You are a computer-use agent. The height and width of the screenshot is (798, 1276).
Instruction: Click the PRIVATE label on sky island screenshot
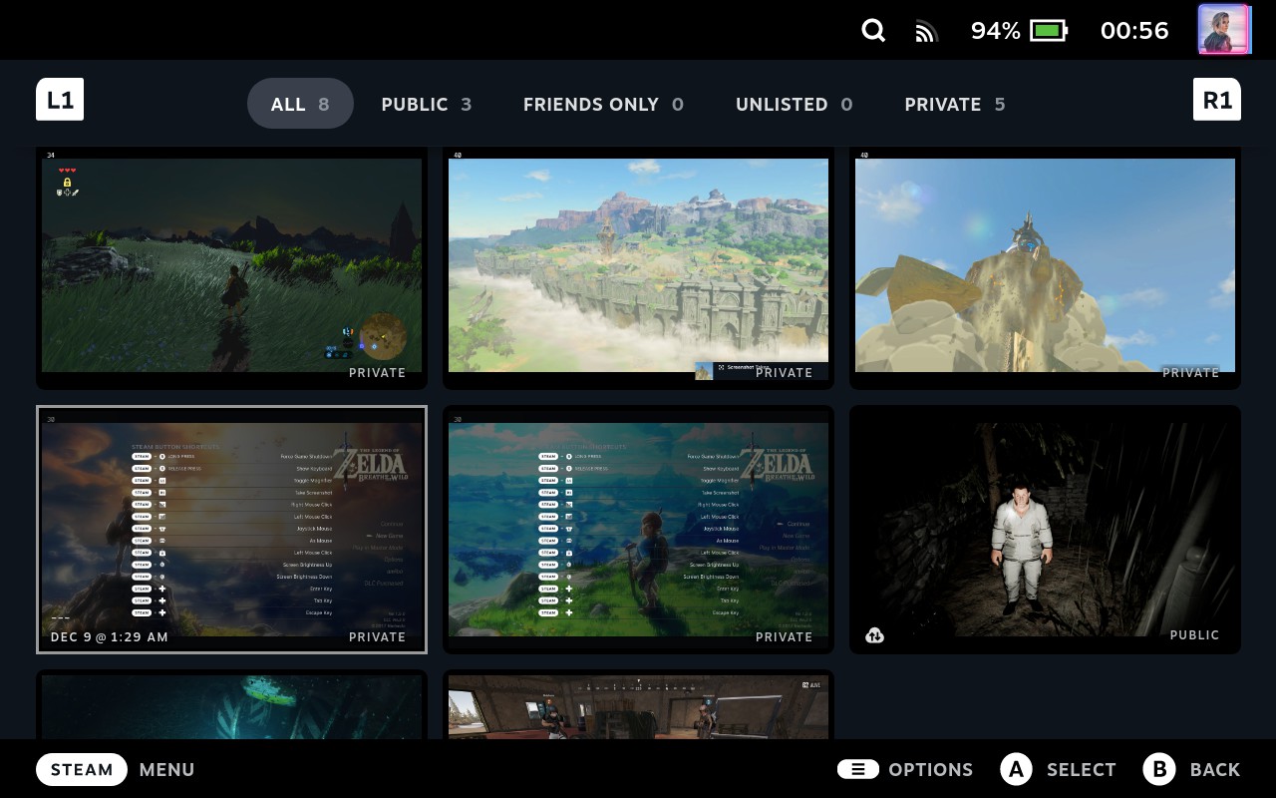click(x=784, y=372)
